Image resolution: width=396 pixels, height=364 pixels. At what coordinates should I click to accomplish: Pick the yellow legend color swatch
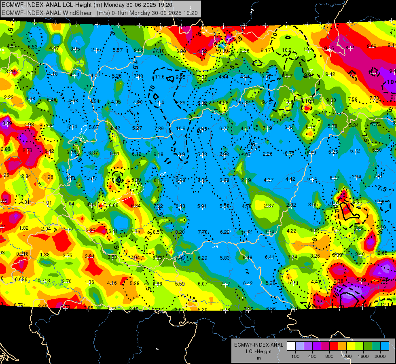[351, 346]
